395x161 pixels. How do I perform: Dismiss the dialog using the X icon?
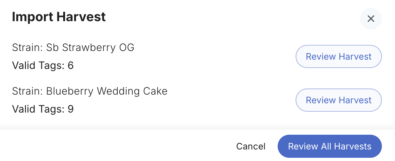tap(371, 19)
